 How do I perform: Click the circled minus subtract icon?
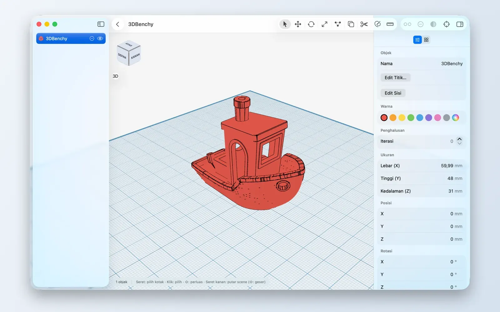point(421,24)
